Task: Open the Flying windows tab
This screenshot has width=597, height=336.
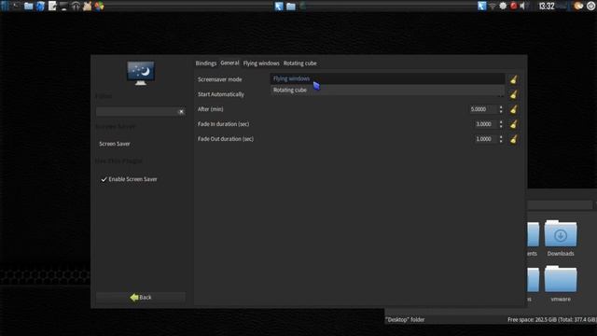Action: pyautogui.click(x=261, y=63)
